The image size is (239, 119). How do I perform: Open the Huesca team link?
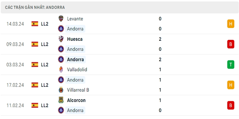75,39
